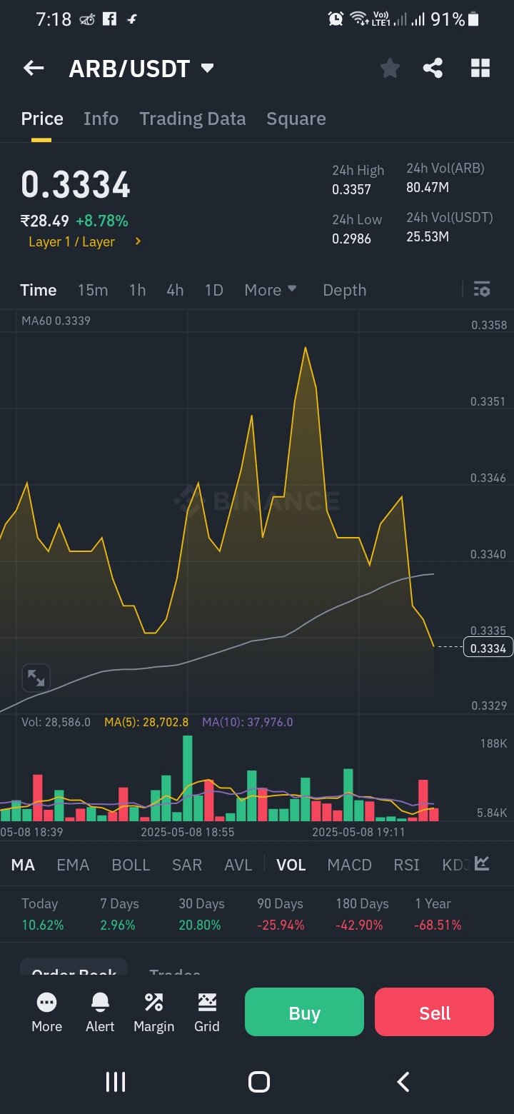Tap the MA(10): 37,976.0 volume label

(248, 722)
